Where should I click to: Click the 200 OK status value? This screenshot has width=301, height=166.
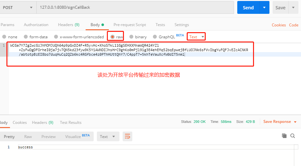tap(200, 122)
